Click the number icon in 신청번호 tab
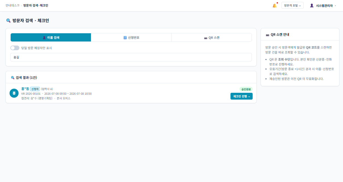The image size is (343, 182). click(x=125, y=38)
